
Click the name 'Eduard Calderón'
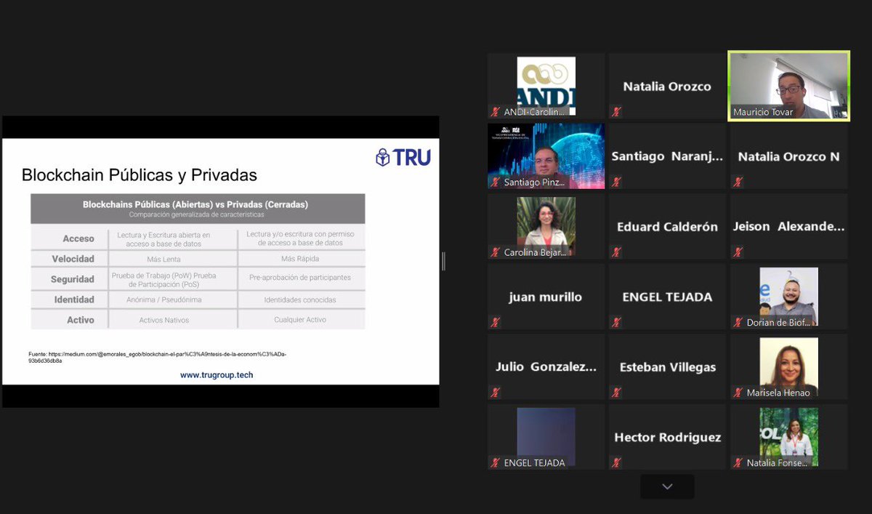tap(667, 227)
